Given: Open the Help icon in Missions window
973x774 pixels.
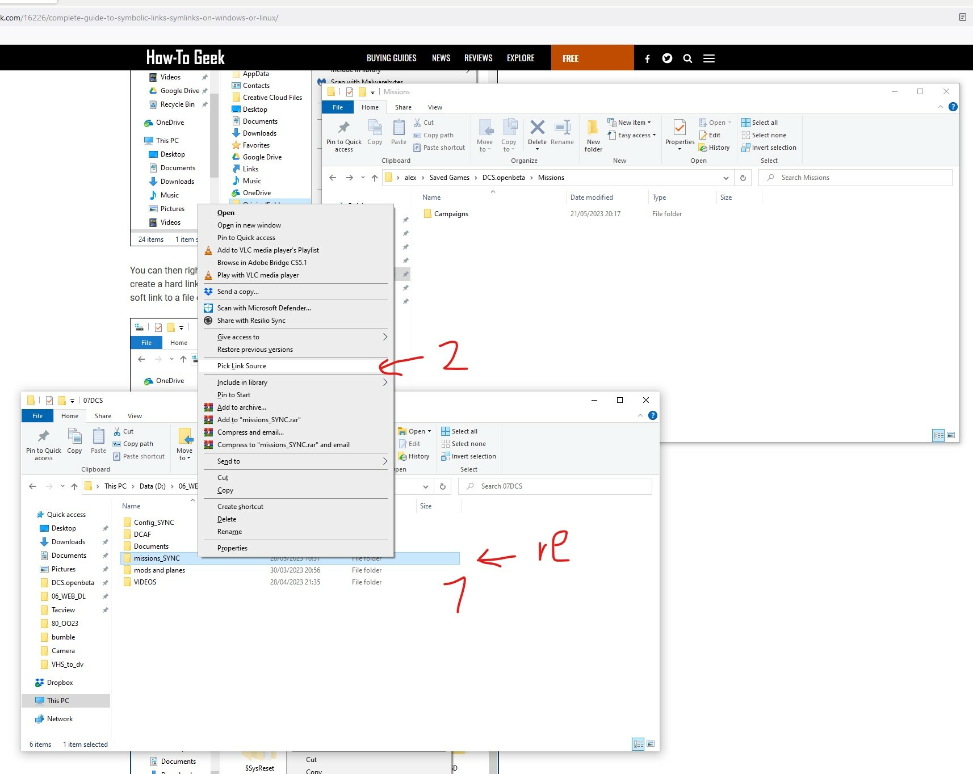Looking at the screenshot, I should (953, 107).
